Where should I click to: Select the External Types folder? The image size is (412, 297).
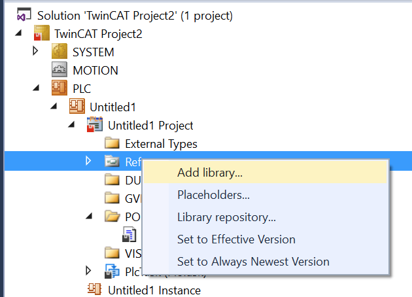click(151, 143)
